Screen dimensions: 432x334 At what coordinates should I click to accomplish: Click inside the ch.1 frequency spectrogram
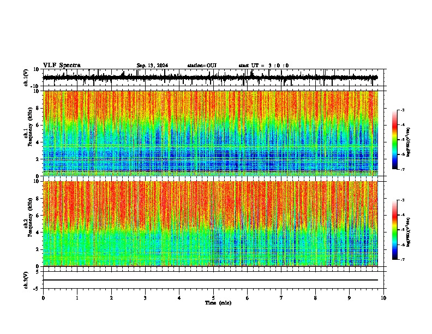(211, 133)
